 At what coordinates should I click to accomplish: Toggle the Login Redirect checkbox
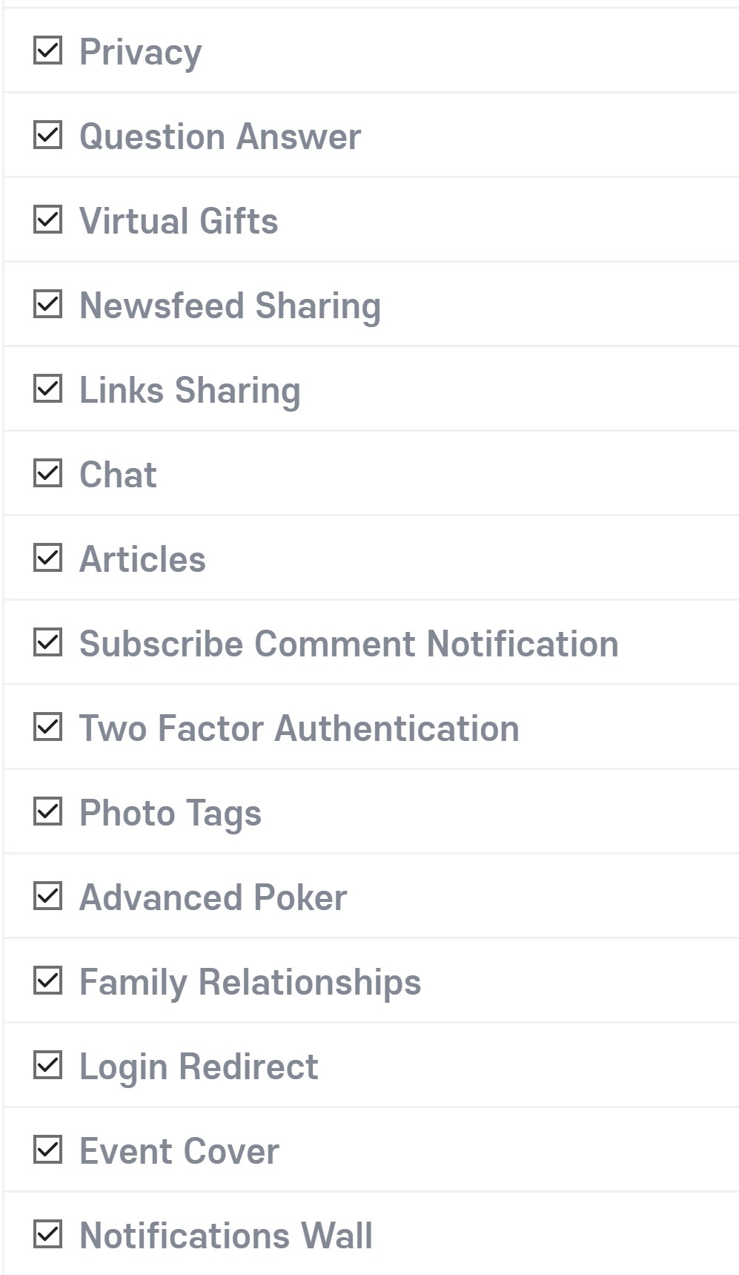47,1066
